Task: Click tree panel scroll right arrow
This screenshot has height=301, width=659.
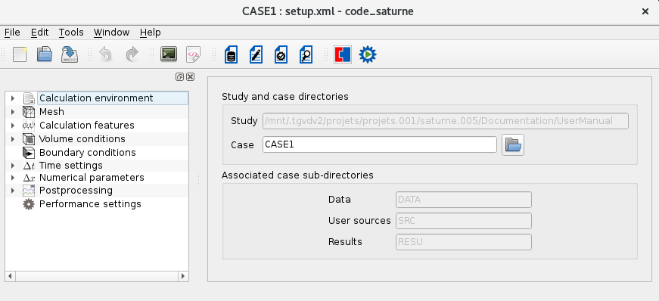Action: (183, 276)
